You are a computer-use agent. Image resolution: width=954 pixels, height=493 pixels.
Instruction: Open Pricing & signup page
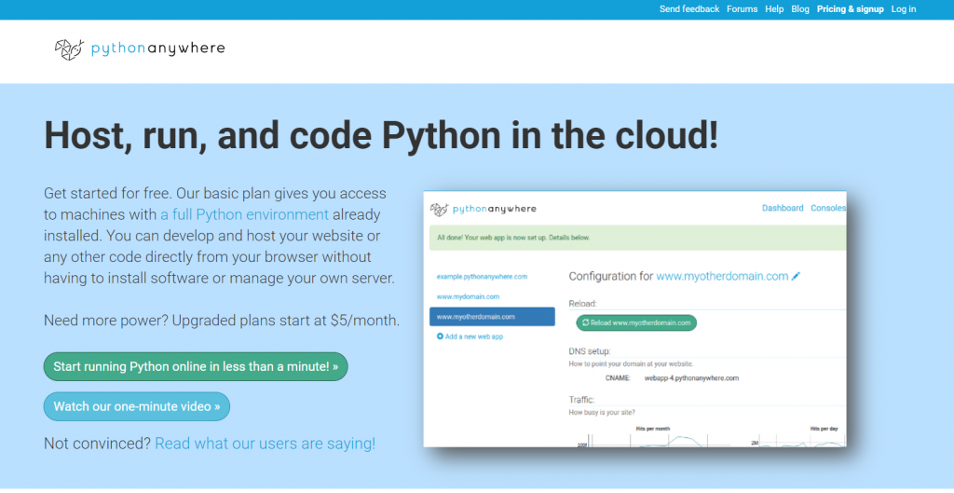851,9
